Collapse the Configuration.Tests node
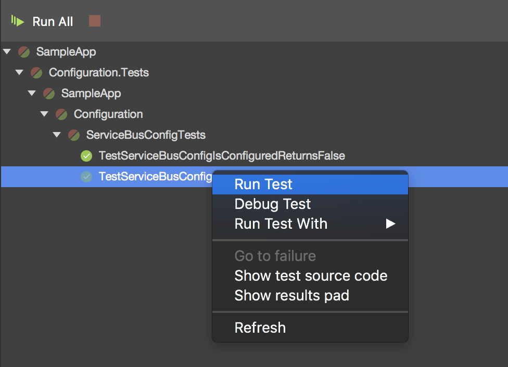The width and height of the screenshot is (508, 367). point(19,73)
